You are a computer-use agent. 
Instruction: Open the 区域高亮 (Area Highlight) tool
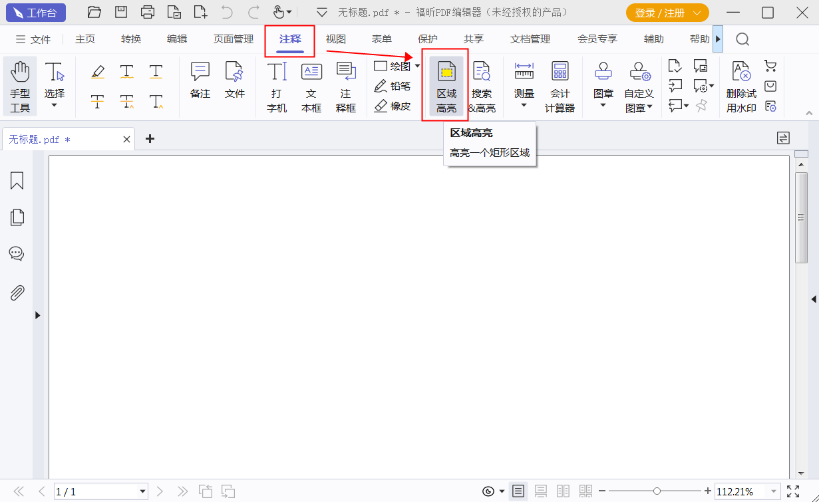[446, 86]
